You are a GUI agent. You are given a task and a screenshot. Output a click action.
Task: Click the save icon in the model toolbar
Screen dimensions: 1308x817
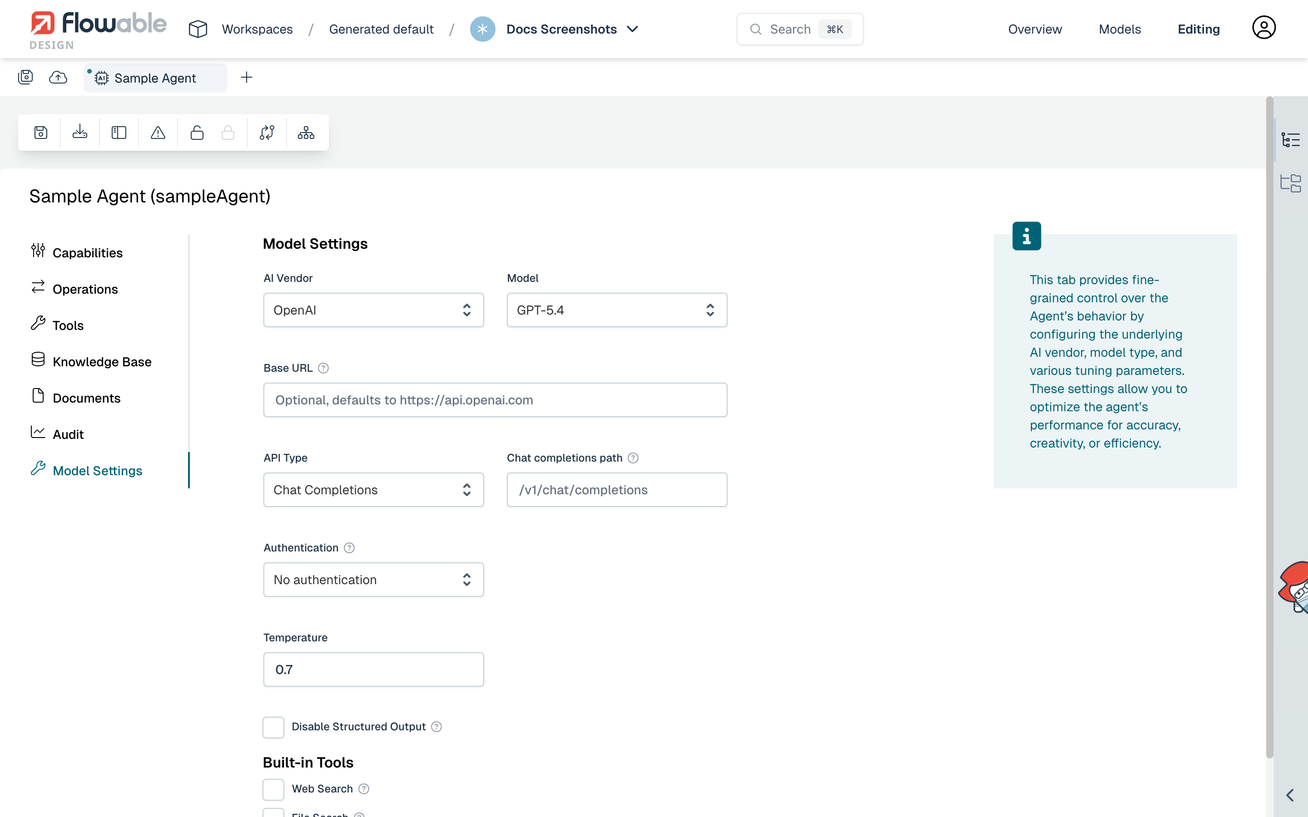tap(41, 133)
